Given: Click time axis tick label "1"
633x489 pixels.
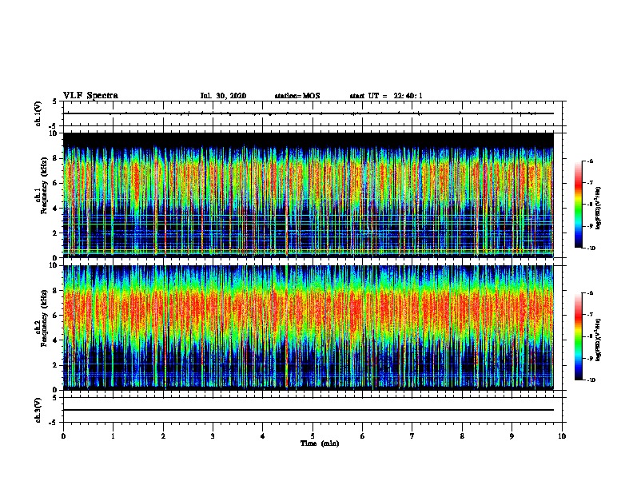Looking at the screenshot, I should 113,435.
